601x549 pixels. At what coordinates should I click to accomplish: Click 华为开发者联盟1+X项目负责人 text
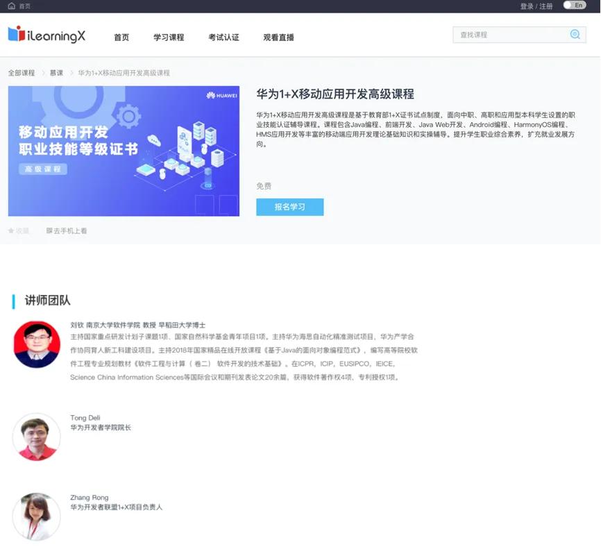(116, 507)
